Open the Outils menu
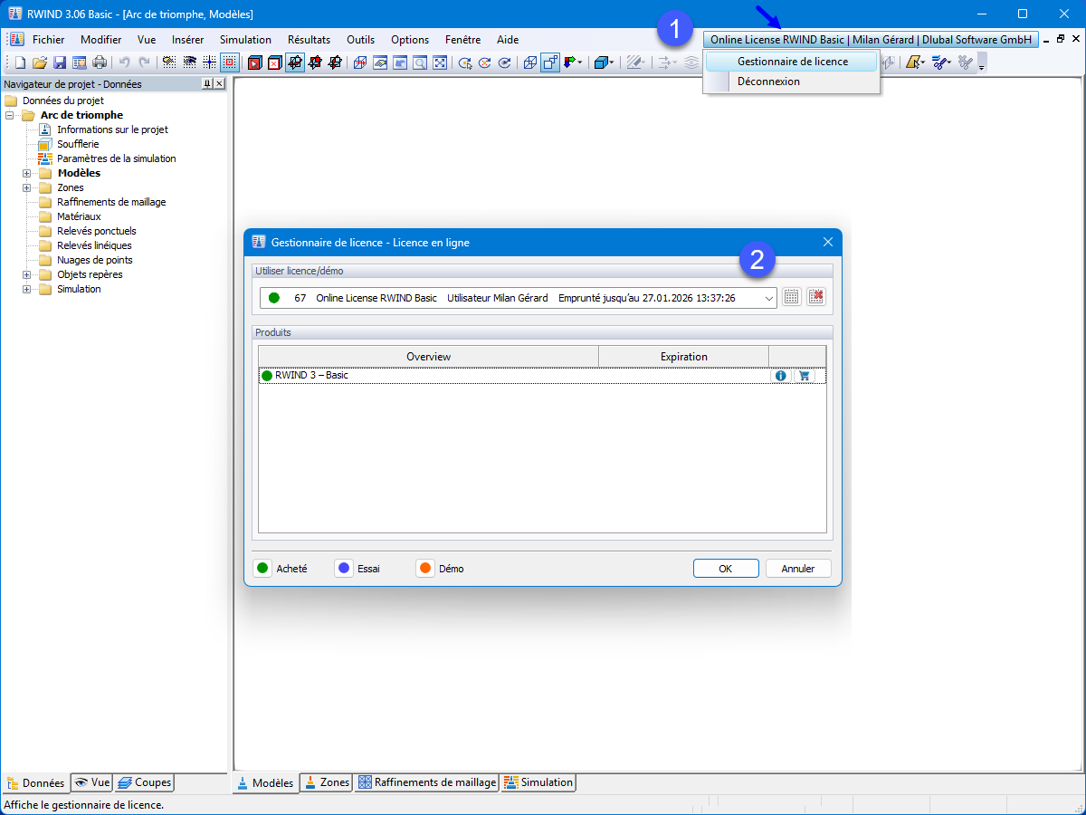 [360, 40]
